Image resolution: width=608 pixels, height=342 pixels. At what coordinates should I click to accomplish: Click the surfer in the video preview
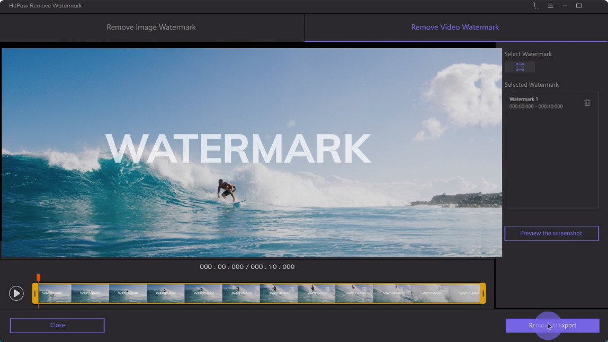coord(227,191)
